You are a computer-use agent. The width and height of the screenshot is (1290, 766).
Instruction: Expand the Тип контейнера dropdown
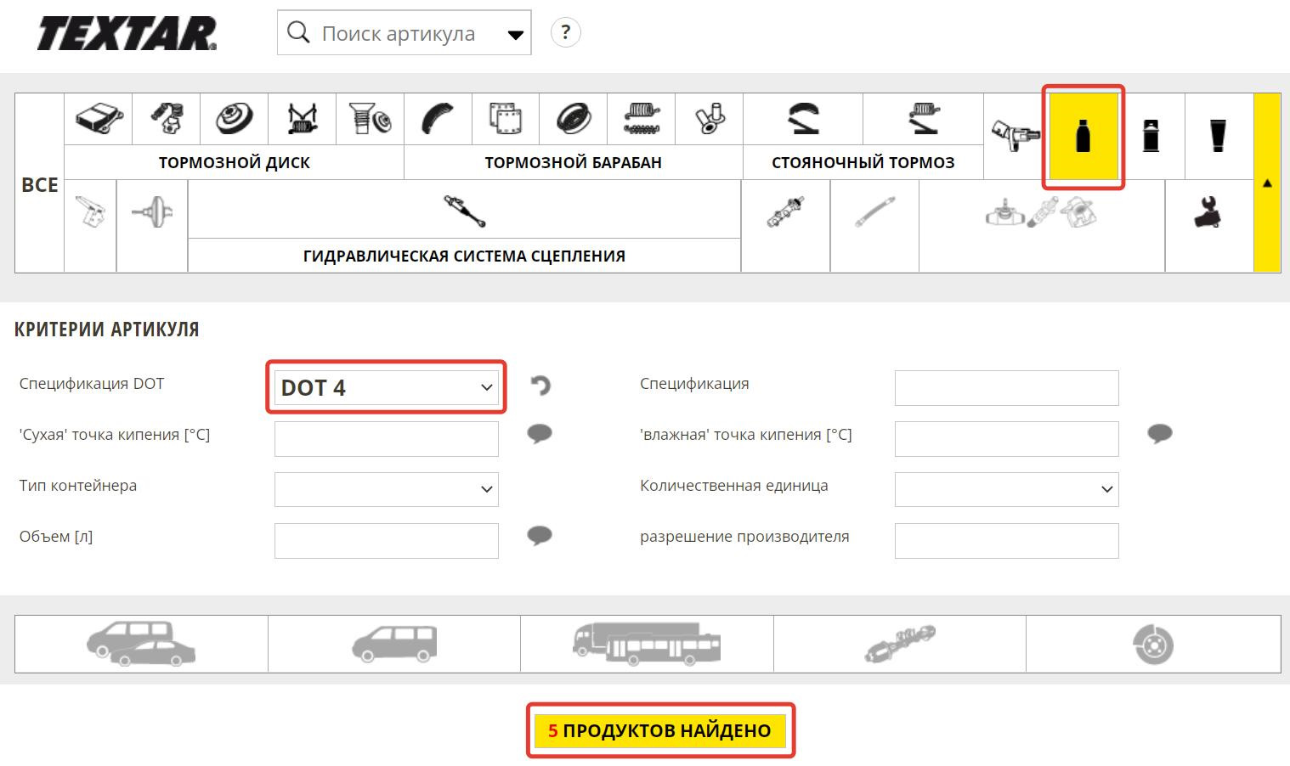tap(387, 489)
